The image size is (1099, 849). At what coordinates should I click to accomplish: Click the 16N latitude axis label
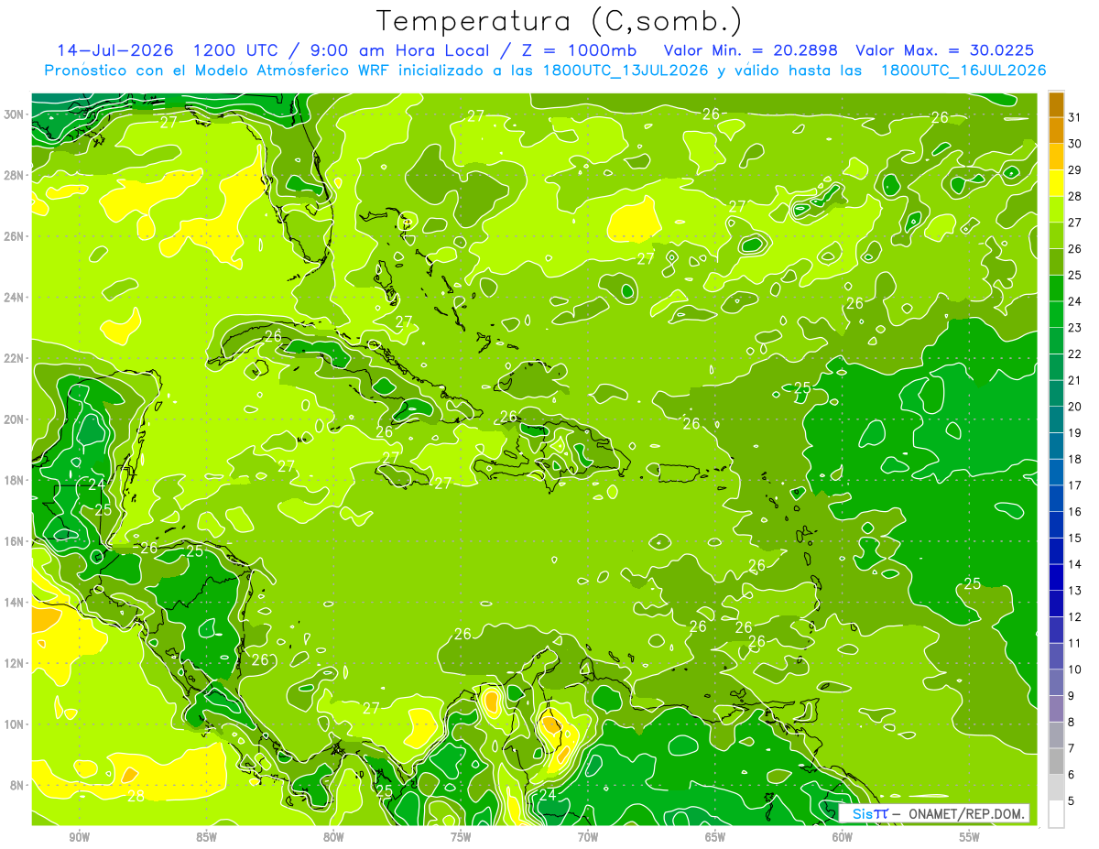pos(14,540)
